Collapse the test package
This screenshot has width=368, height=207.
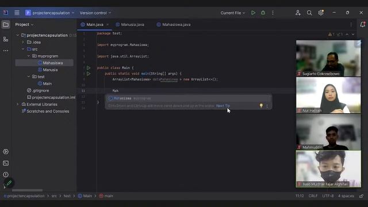pyautogui.click(x=29, y=76)
